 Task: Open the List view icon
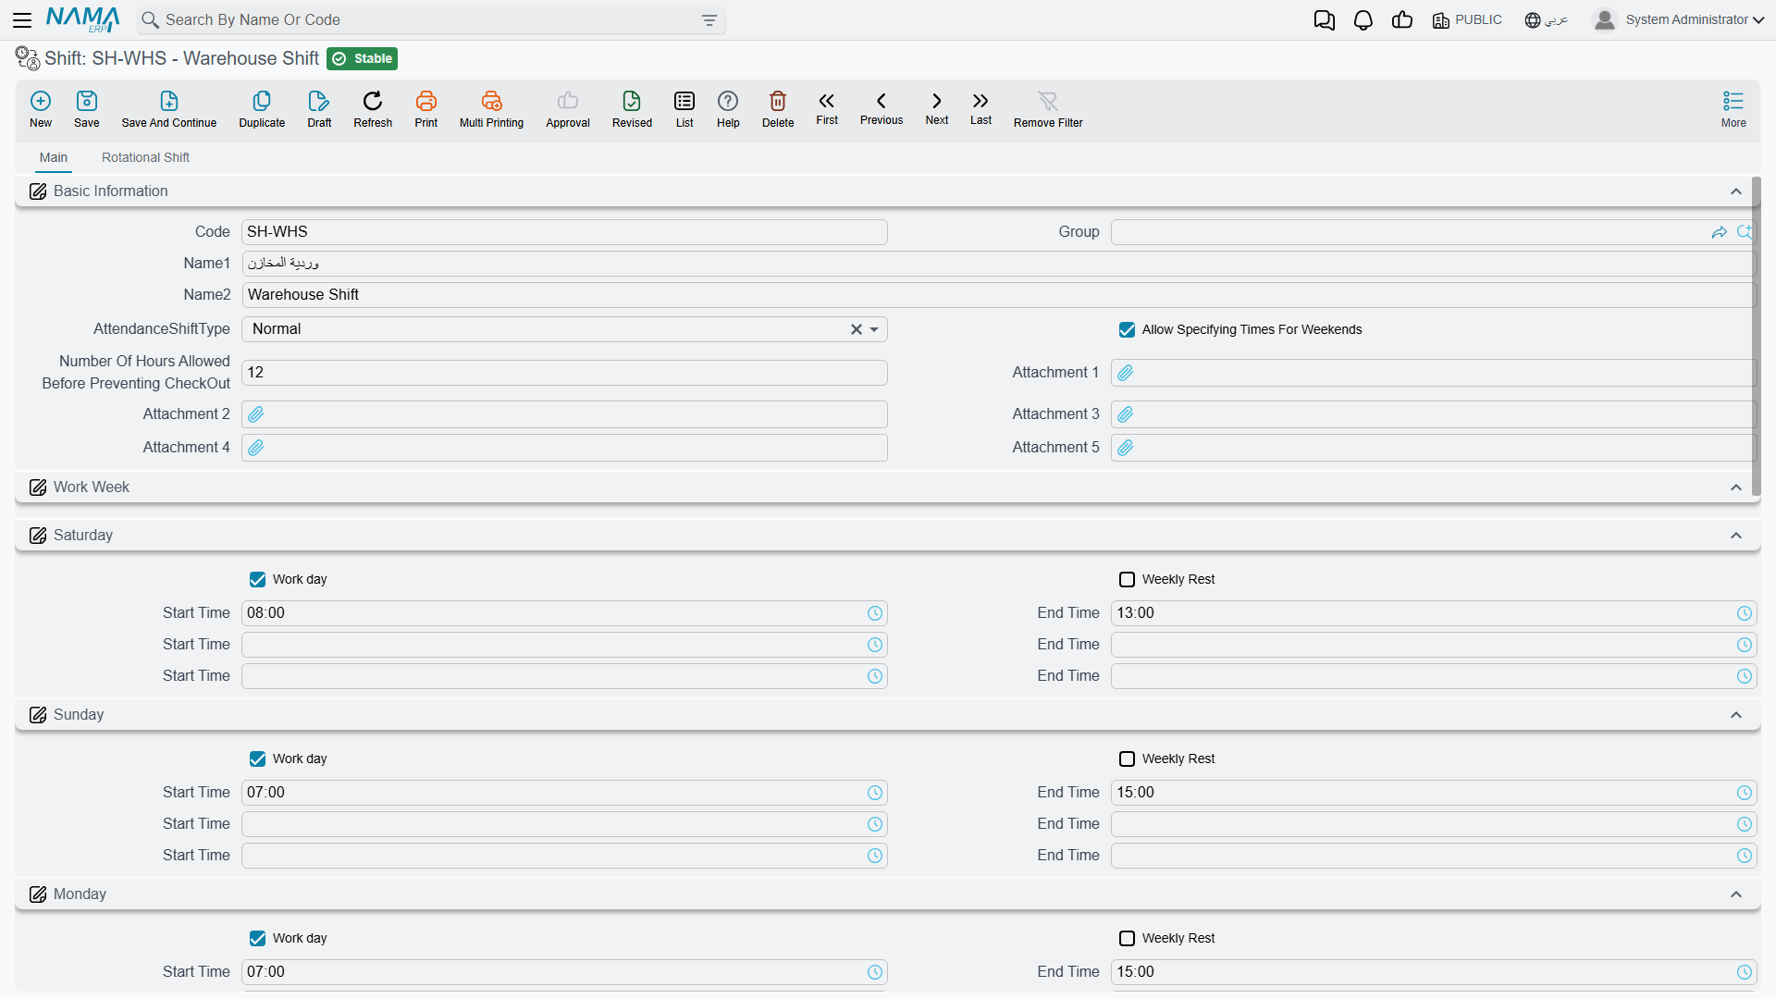[684, 101]
